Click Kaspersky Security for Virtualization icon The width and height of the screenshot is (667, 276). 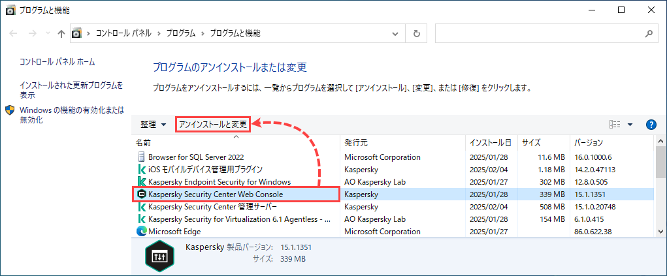tap(141, 219)
